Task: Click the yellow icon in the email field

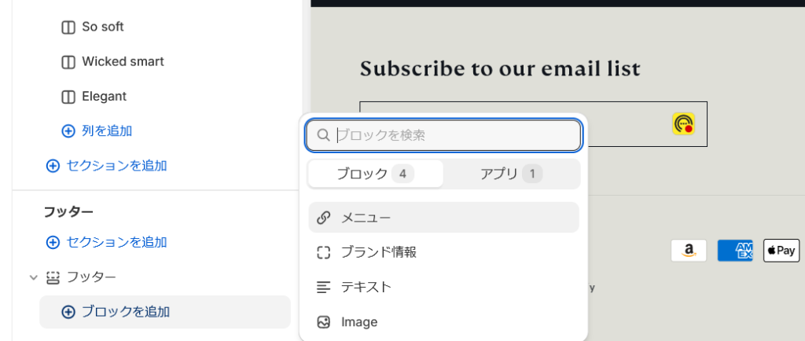Action: (683, 124)
